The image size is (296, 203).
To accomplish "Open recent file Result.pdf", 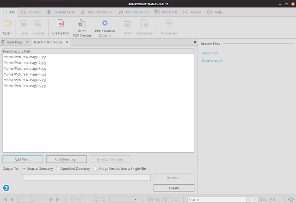I will (210, 53).
